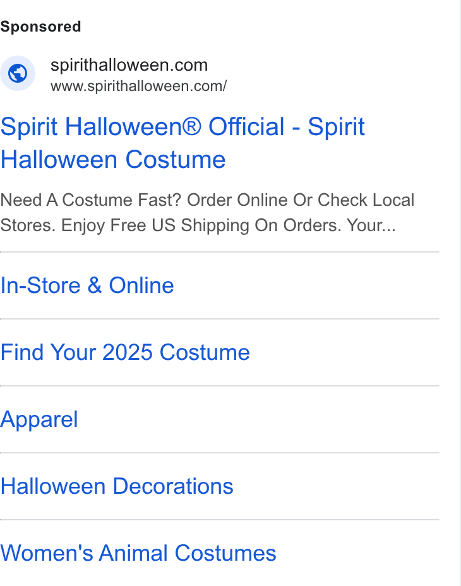Select the 'Enjoy Free US Shipping' description line
The image size is (461, 586).
[x=157, y=225]
